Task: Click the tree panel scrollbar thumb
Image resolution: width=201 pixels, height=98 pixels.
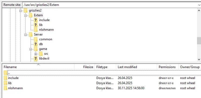Action: pyautogui.click(x=199, y=41)
